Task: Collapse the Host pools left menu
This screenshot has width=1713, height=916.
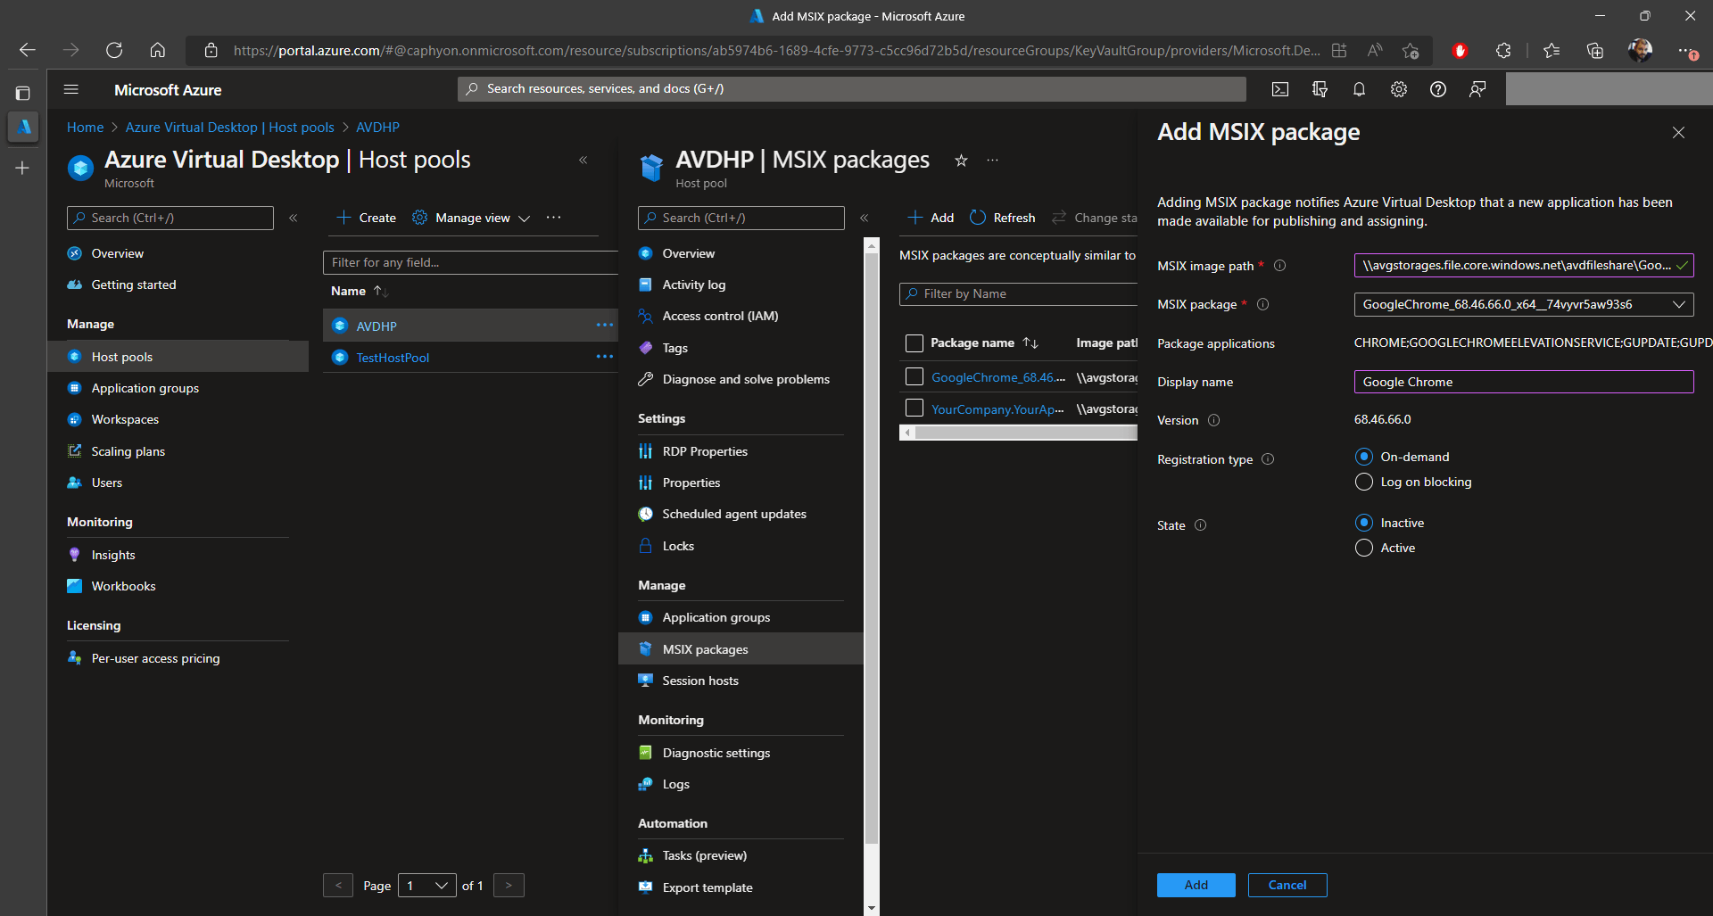Action: pos(293,218)
